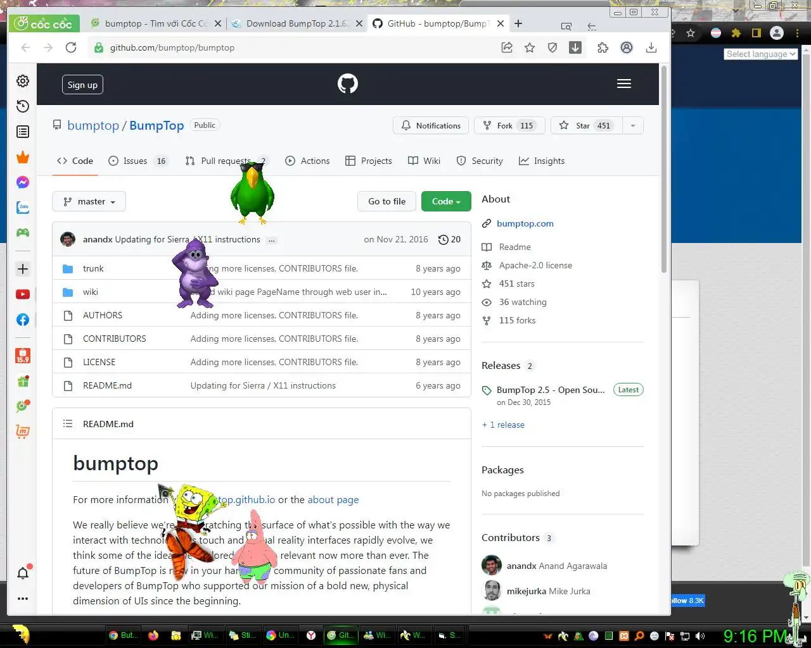
Task: Add a new sidebar shortcut with plus
Action: pyautogui.click(x=23, y=269)
